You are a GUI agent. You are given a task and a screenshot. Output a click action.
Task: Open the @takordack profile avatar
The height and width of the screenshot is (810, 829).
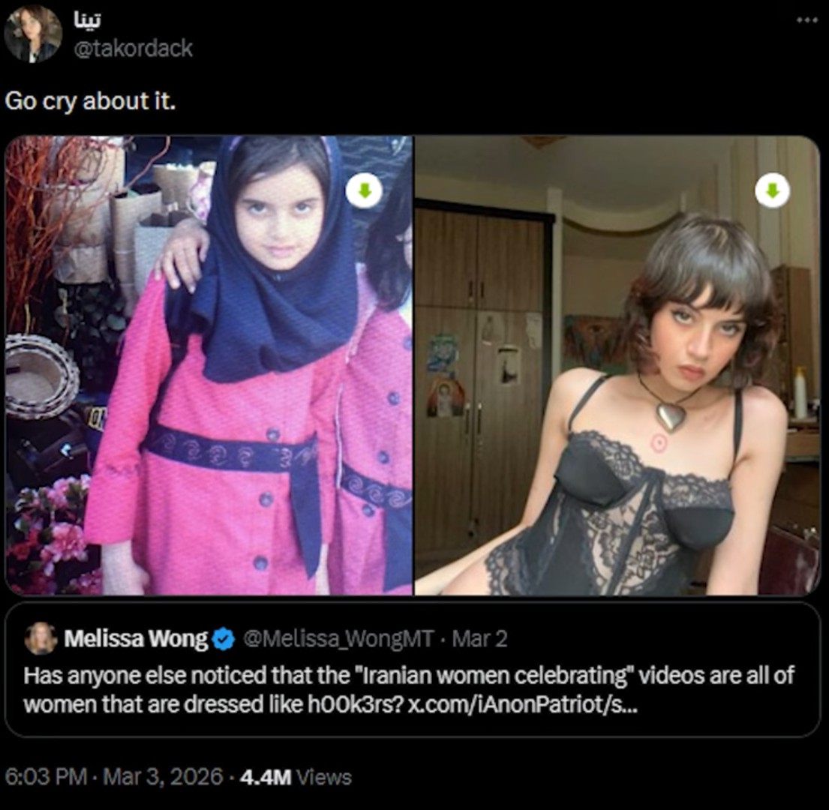tap(33, 34)
